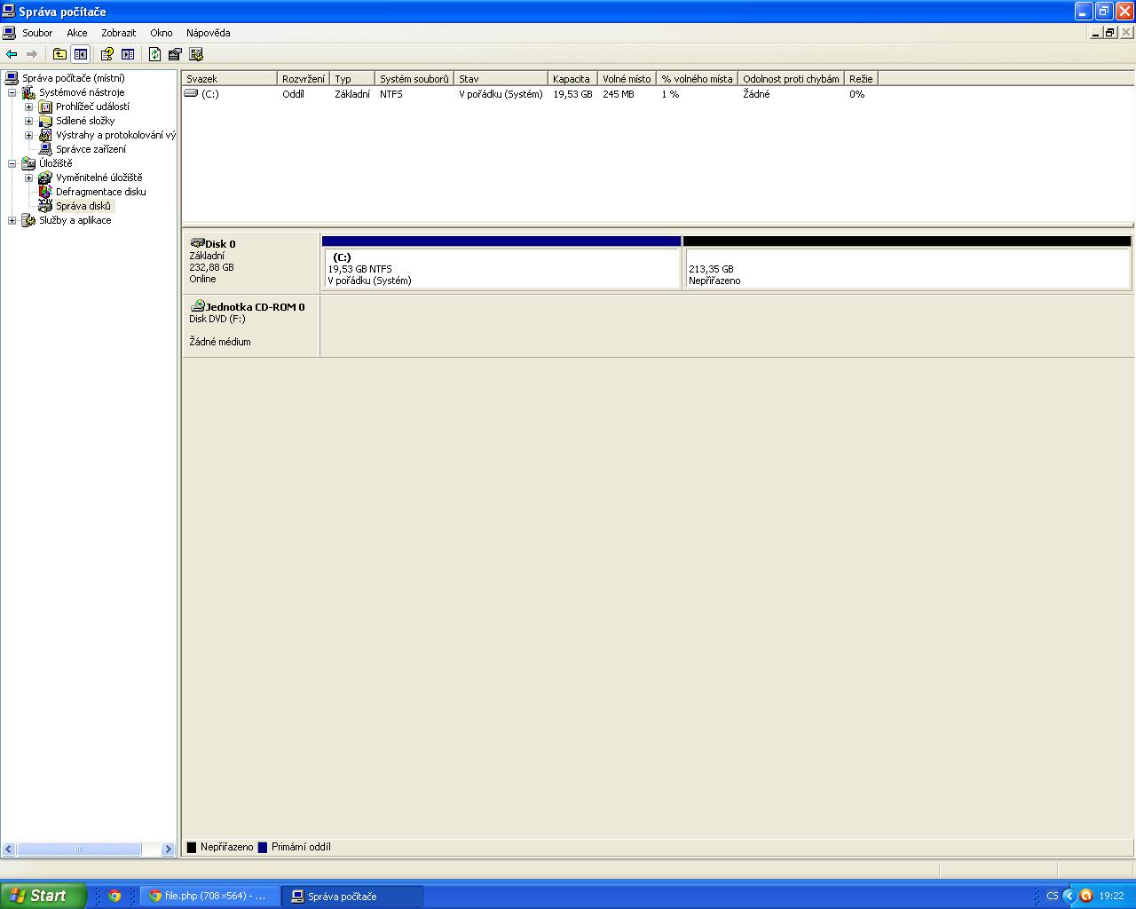
Task: Click the Výstrahy a protokolování icon
Action: click(45, 135)
